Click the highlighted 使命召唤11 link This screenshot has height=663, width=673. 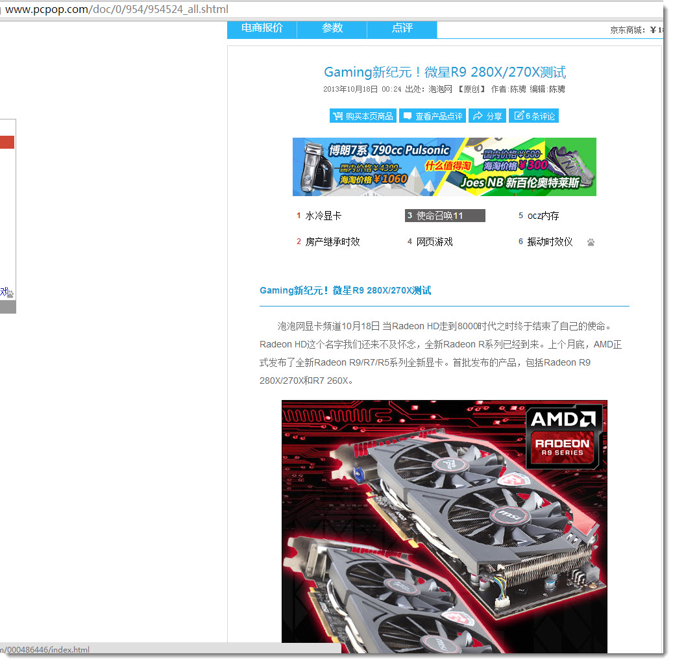445,216
